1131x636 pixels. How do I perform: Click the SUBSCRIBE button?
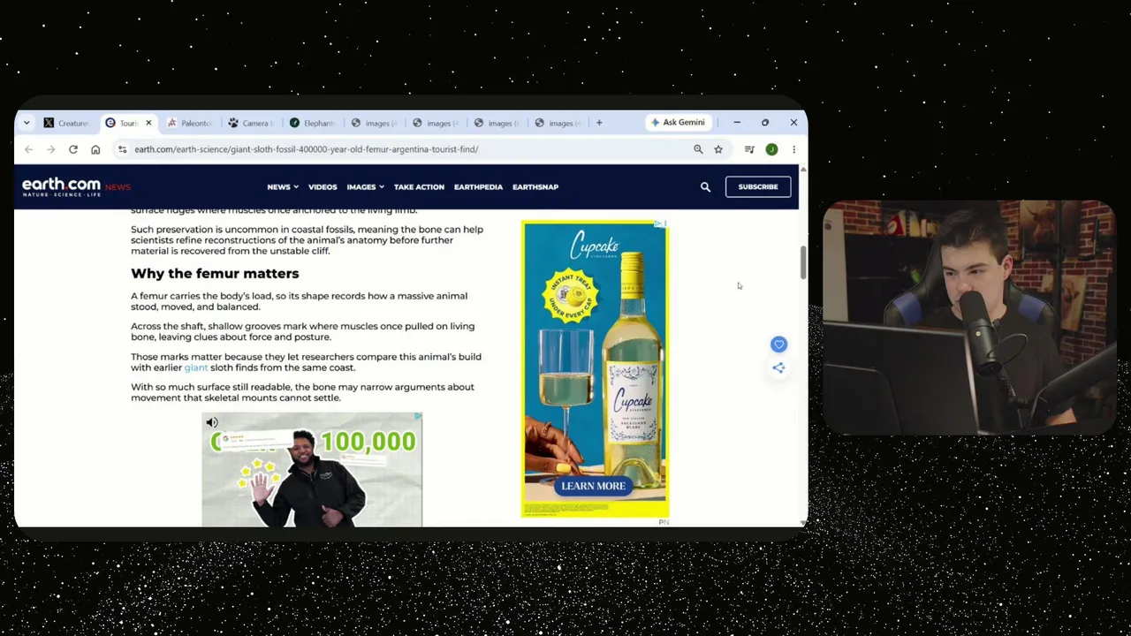pos(758,187)
